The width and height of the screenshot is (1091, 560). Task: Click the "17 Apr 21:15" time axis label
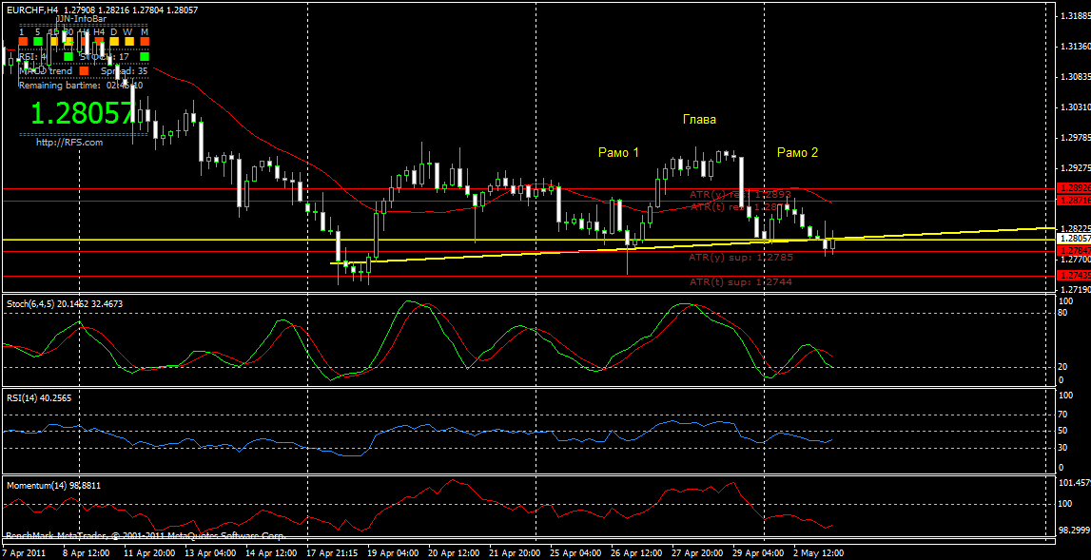(331, 553)
